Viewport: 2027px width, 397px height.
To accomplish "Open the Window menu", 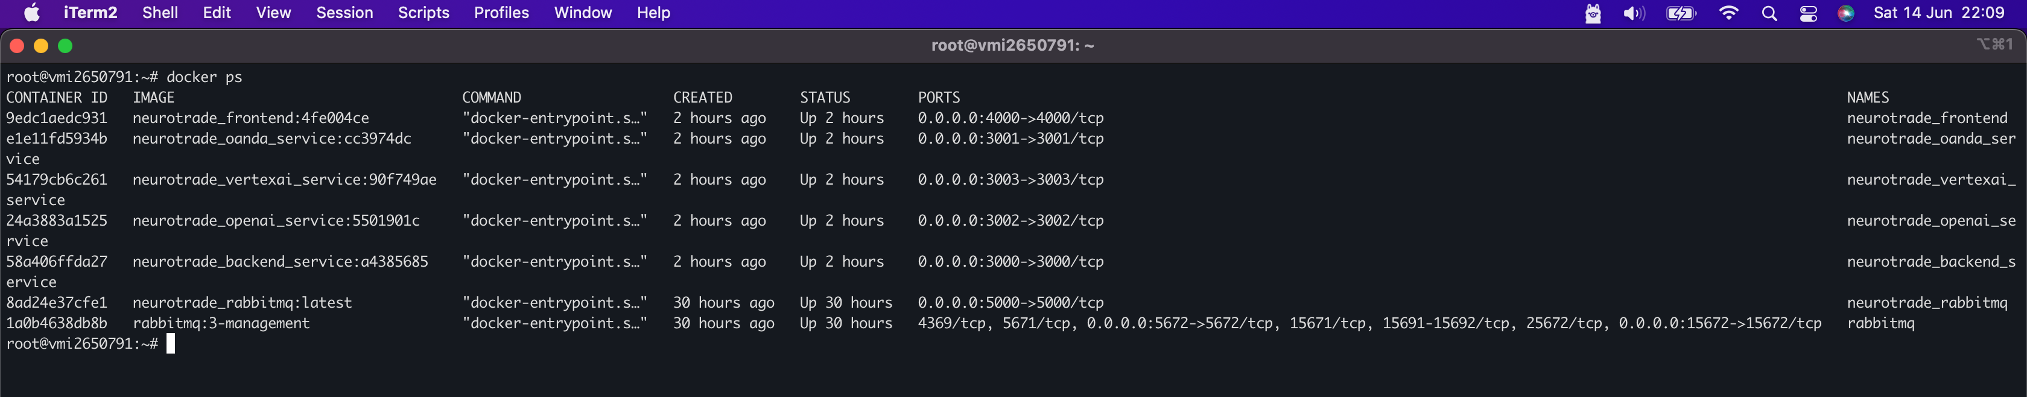I will point(583,13).
